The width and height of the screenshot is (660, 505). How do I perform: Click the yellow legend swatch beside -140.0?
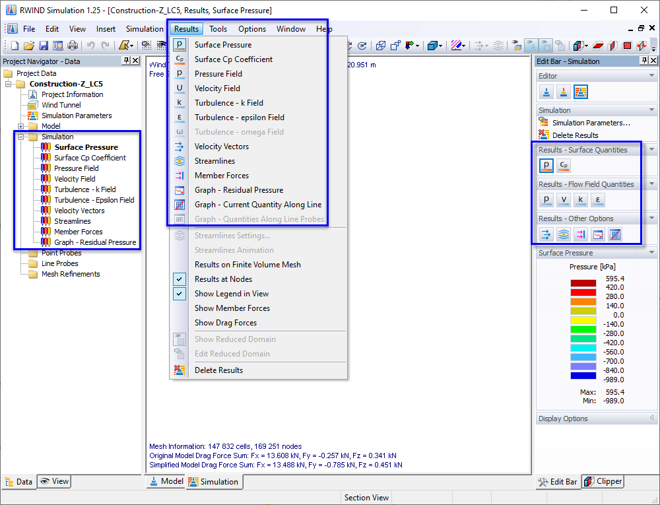pyautogui.click(x=583, y=320)
